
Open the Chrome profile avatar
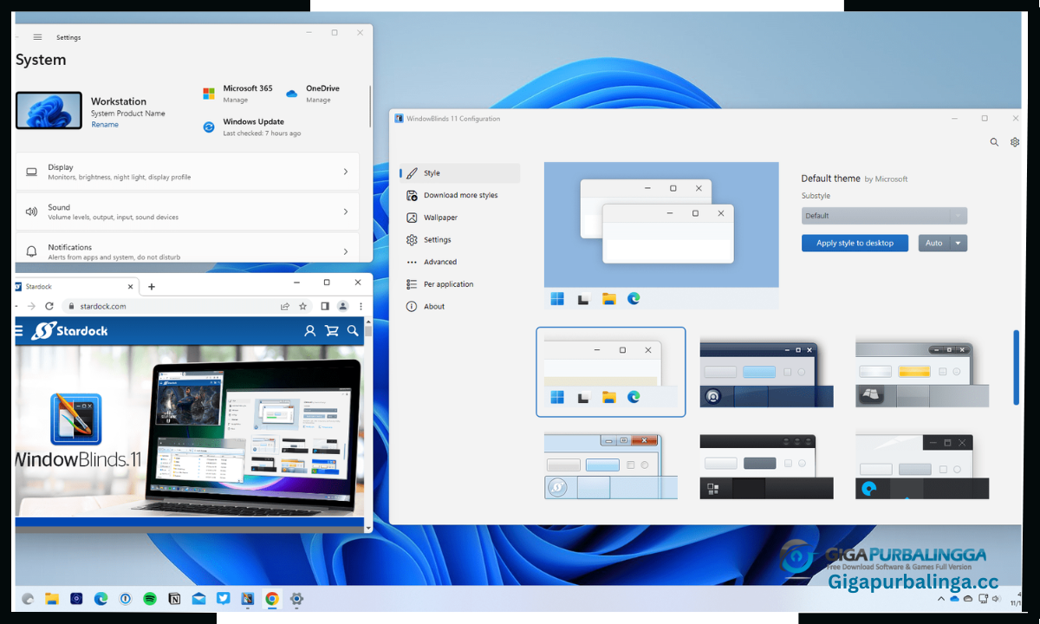[x=343, y=306]
